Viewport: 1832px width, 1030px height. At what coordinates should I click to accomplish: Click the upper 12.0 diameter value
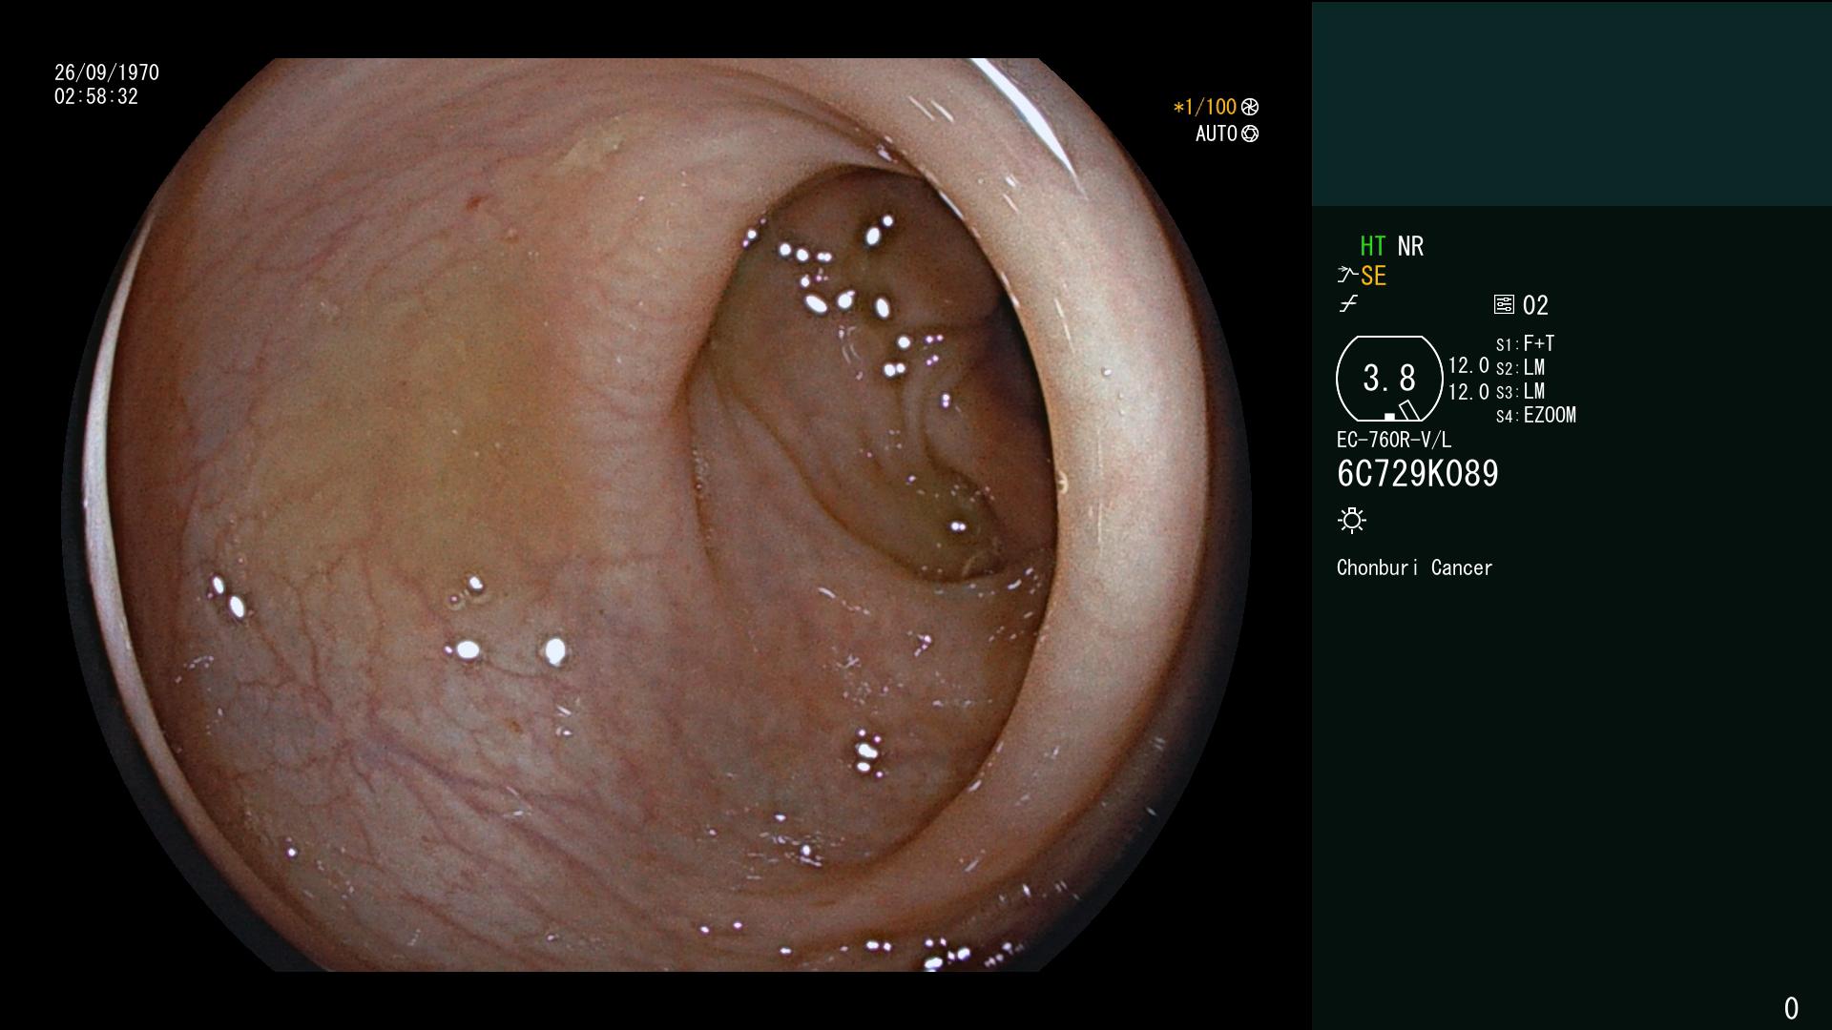click(x=1468, y=365)
